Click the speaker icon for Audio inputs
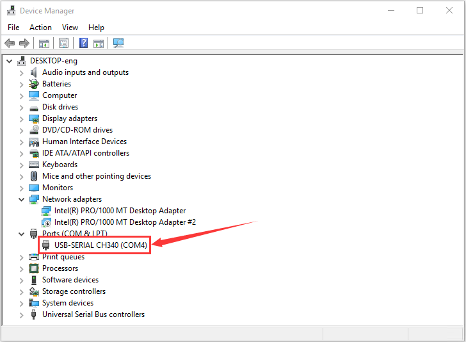 pyautogui.click(x=34, y=72)
